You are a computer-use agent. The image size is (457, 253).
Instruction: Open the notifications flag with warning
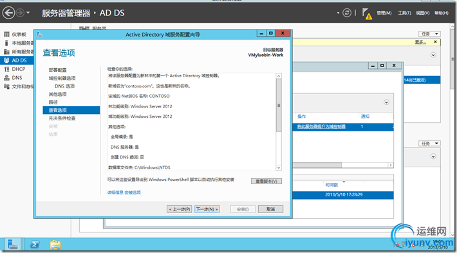pos(367,14)
